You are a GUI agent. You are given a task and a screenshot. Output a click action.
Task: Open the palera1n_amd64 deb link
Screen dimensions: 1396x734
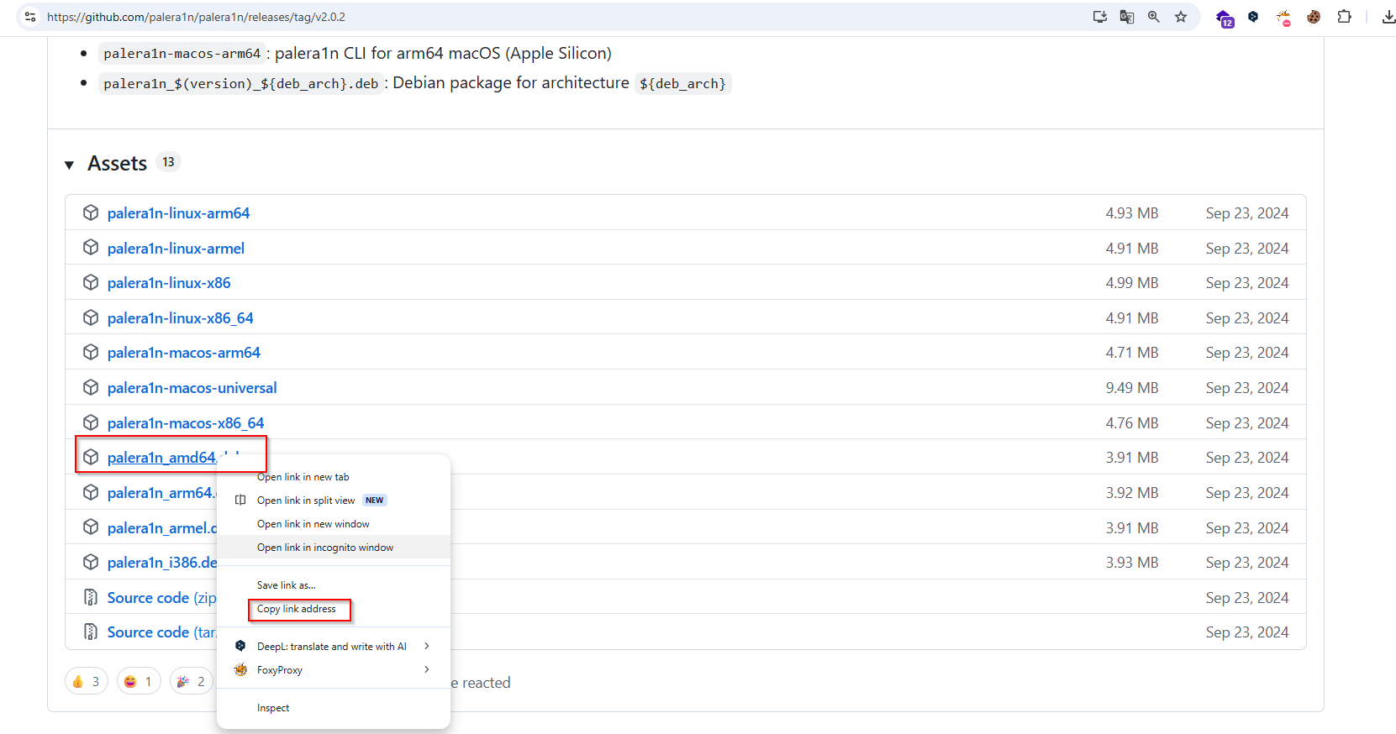pyautogui.click(x=162, y=458)
